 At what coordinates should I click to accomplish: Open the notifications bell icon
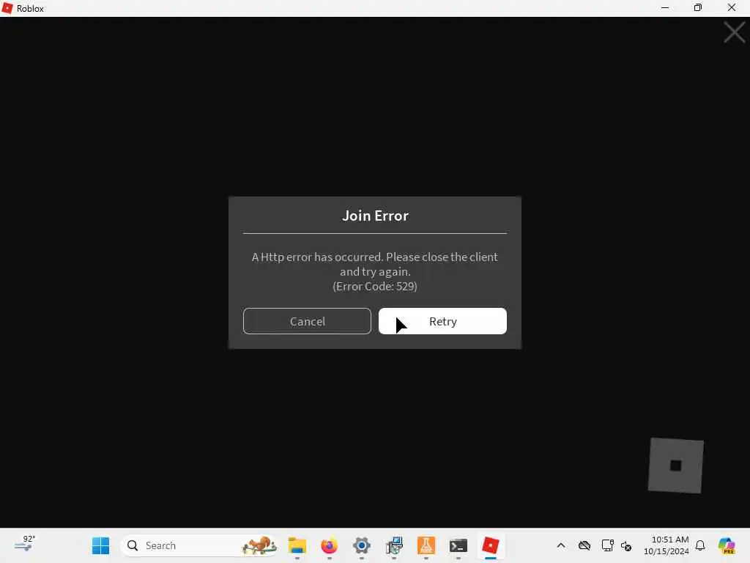[x=700, y=545]
